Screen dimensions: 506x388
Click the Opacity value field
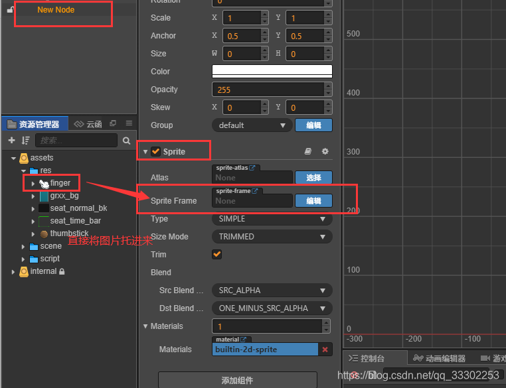click(x=268, y=90)
